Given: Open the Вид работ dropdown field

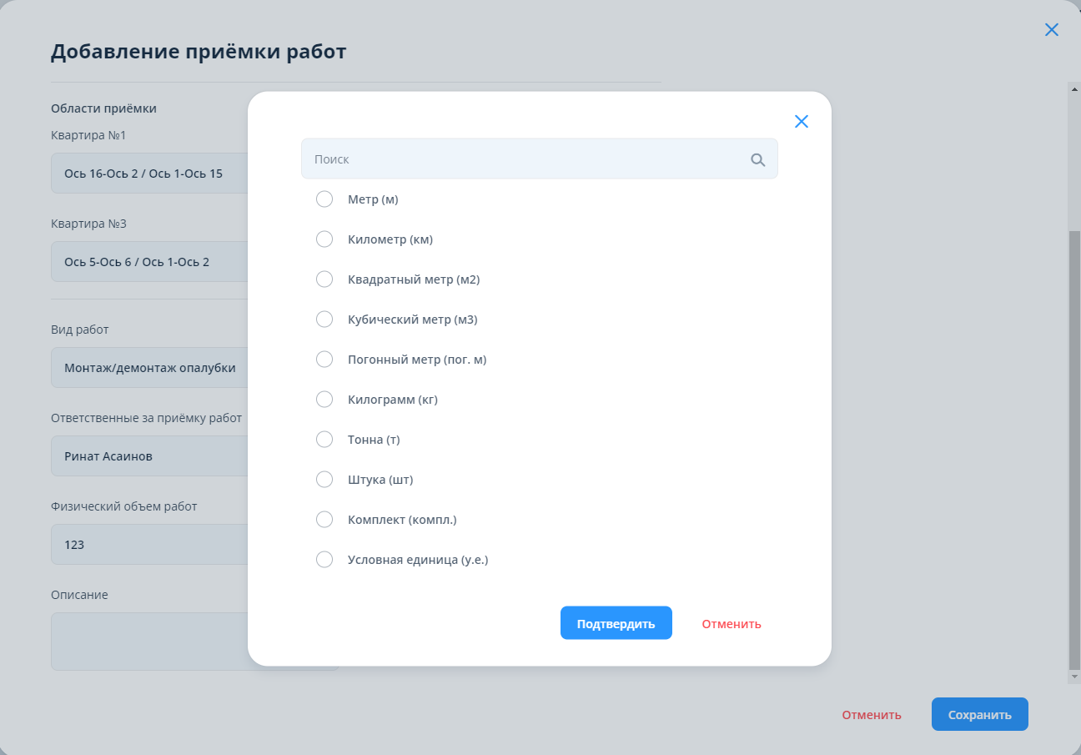Looking at the screenshot, I should [x=150, y=368].
